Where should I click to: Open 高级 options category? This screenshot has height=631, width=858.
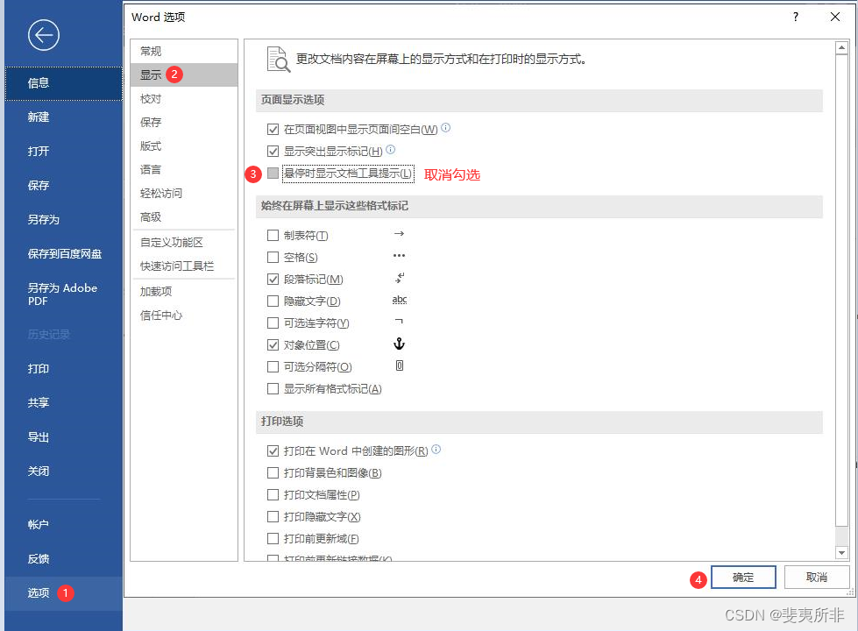coord(184,216)
